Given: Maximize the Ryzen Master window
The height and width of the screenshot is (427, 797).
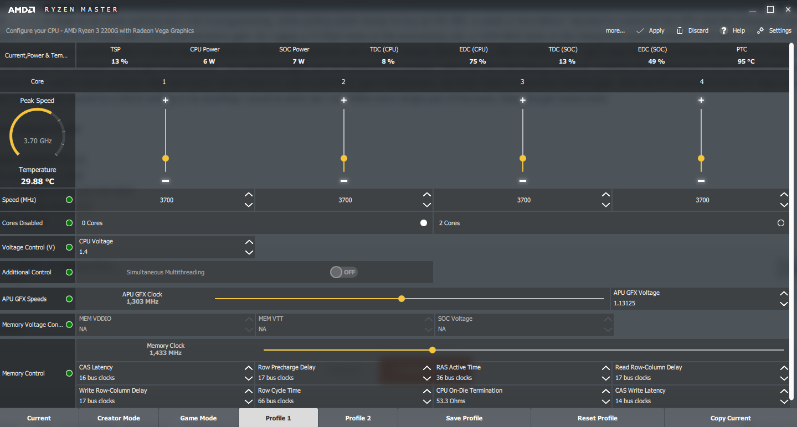Looking at the screenshot, I should pyautogui.click(x=770, y=9).
